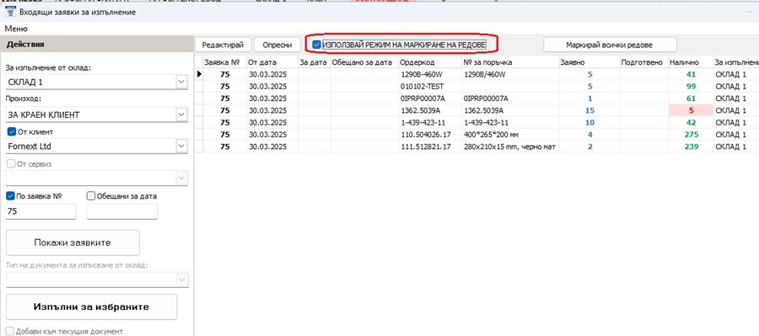Click the Опресни button
Viewport: 759px width, 336px height.
coord(277,45)
